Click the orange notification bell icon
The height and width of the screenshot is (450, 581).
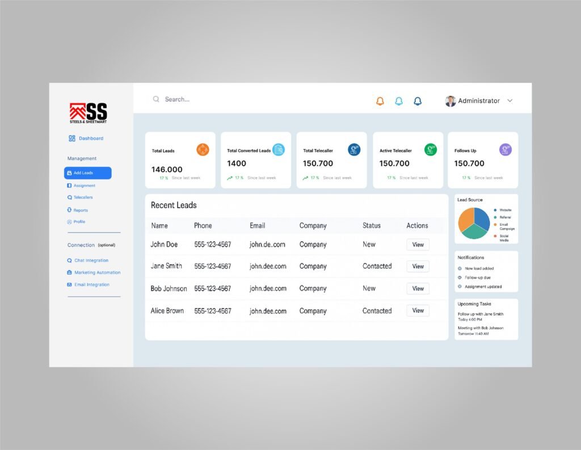pyautogui.click(x=380, y=101)
